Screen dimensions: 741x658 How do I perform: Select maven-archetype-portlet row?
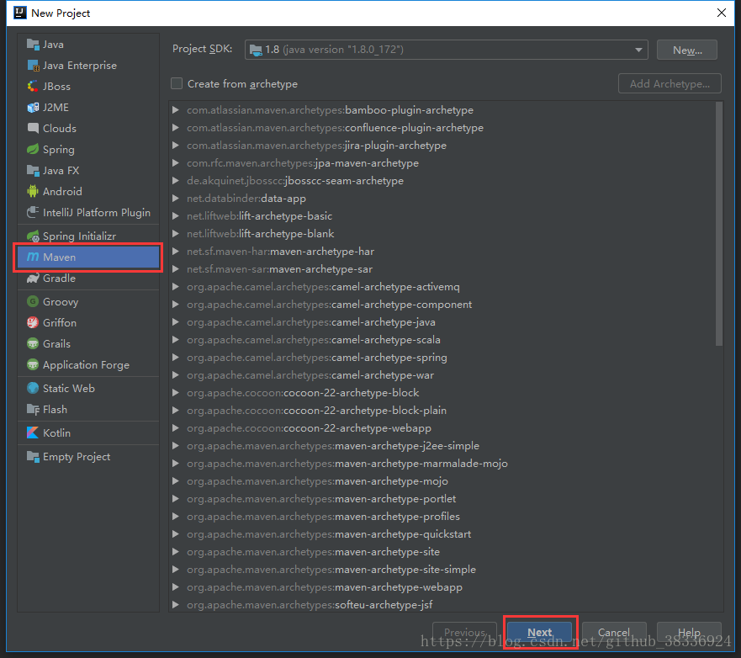(x=446, y=499)
